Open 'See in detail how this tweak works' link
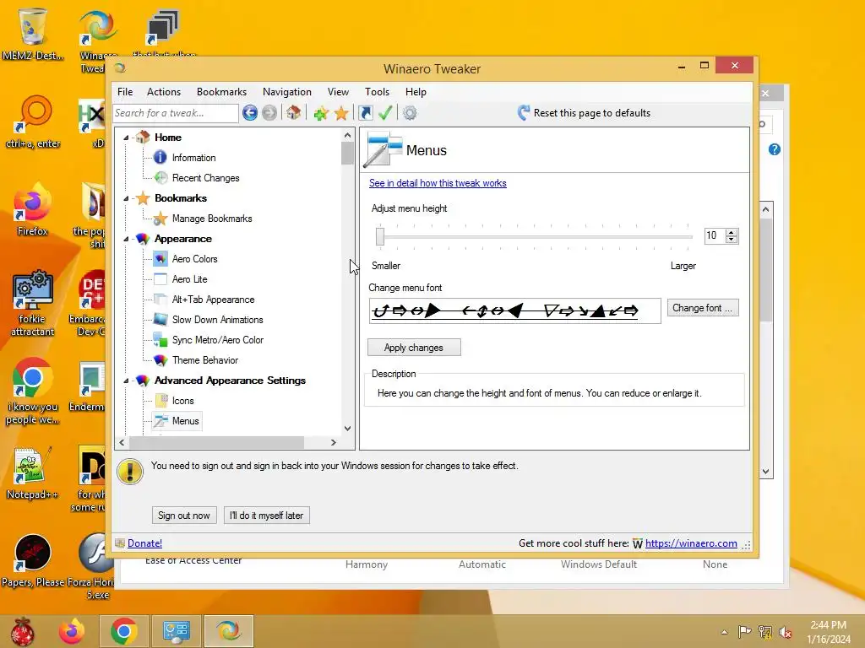 coord(438,183)
